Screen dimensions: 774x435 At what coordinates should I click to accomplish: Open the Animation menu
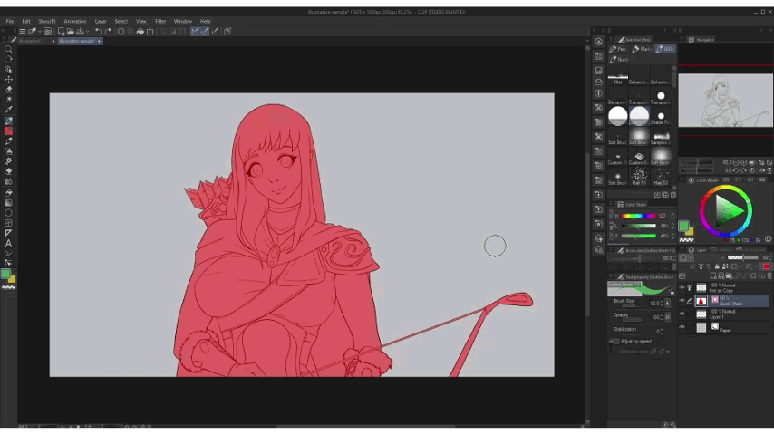(x=75, y=21)
